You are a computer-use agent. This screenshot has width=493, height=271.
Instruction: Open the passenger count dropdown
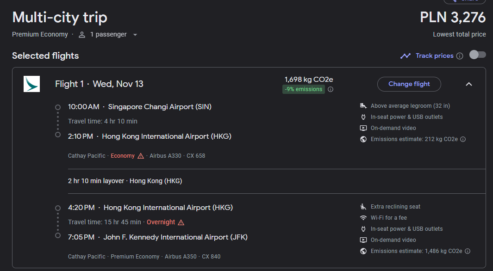coord(135,35)
